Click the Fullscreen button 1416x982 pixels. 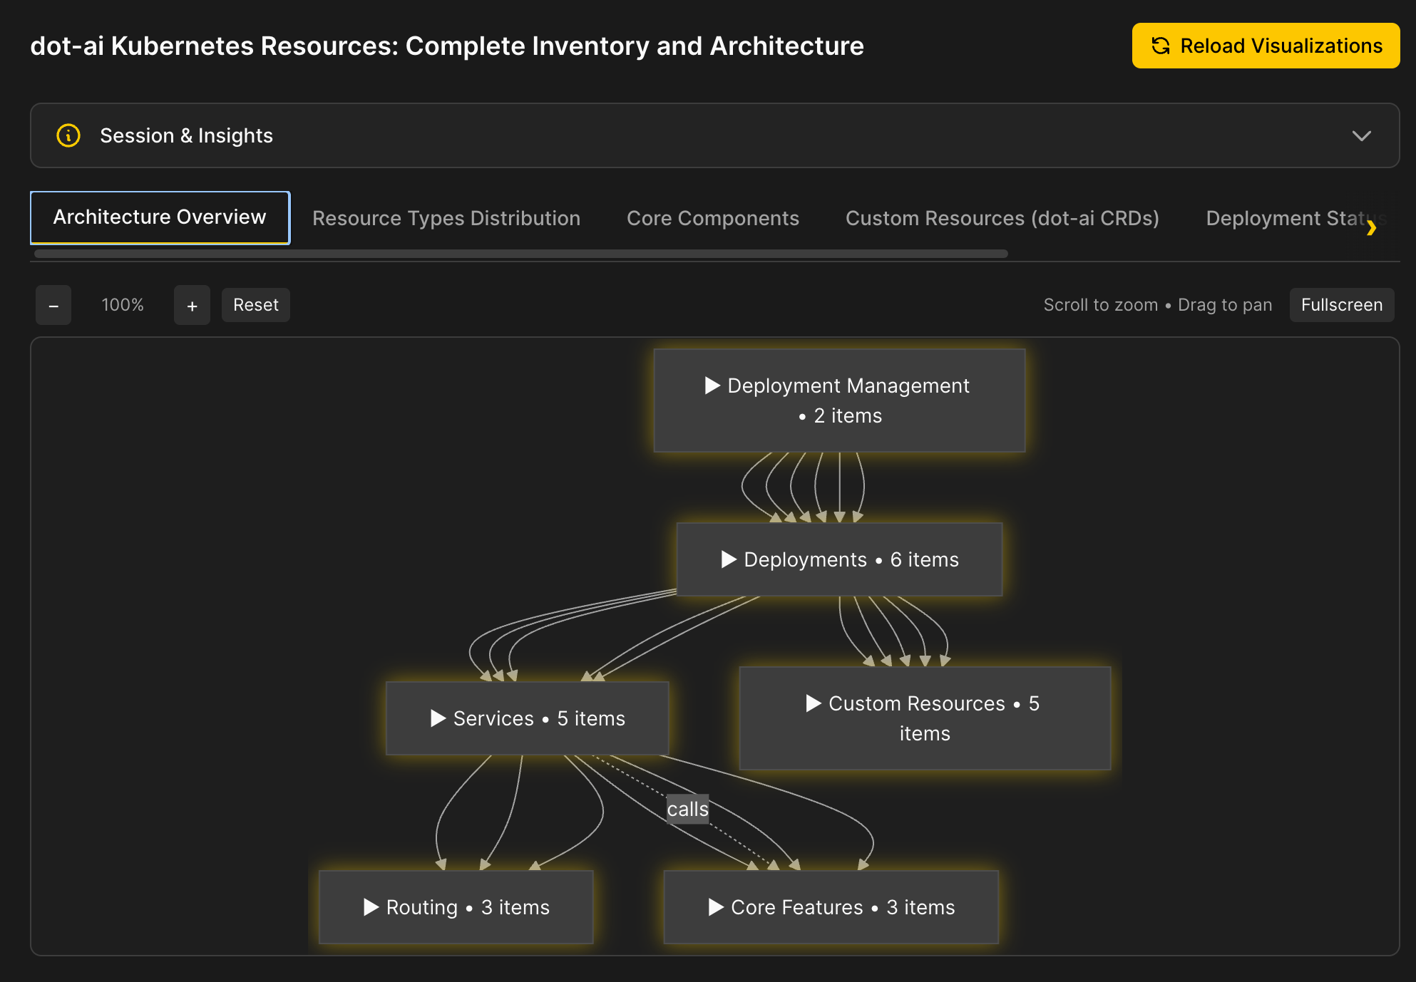[x=1341, y=305]
